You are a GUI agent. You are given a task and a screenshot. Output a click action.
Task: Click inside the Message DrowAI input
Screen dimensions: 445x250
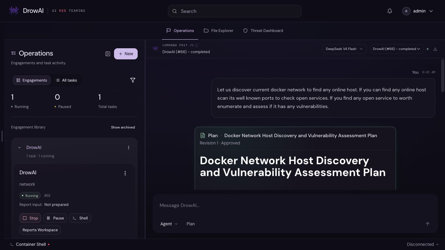[x=295, y=205]
